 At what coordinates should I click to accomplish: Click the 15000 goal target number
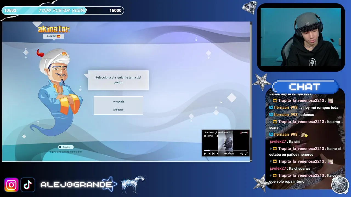[x=115, y=10]
